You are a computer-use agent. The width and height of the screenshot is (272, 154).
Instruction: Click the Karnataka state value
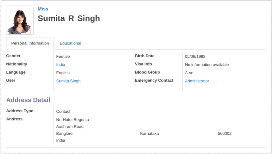(149, 134)
